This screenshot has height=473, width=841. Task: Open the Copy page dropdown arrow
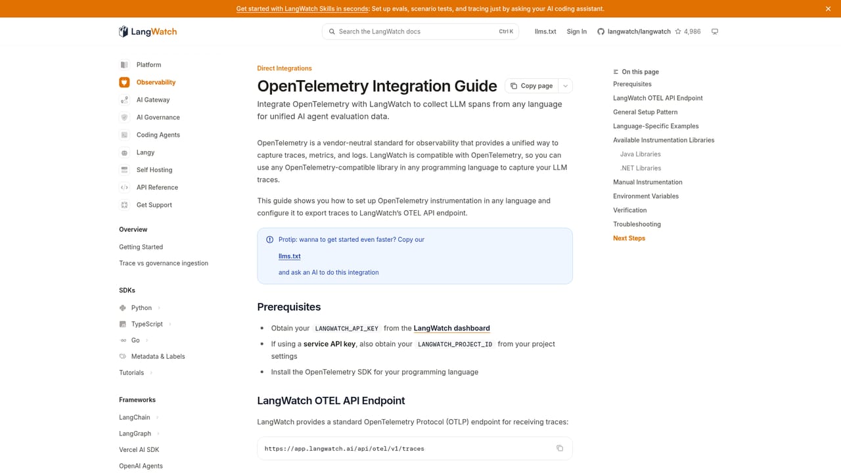[565, 86]
